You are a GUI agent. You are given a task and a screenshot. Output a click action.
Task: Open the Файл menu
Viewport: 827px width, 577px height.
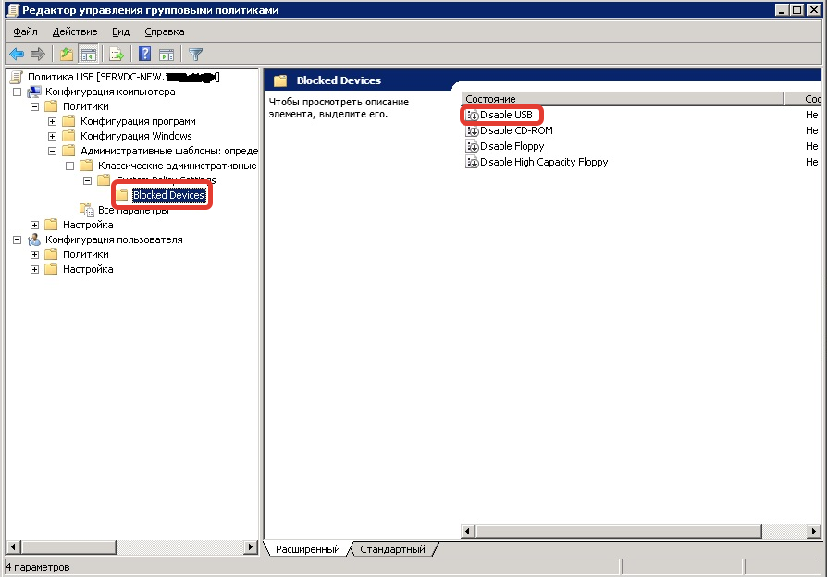tap(25, 31)
